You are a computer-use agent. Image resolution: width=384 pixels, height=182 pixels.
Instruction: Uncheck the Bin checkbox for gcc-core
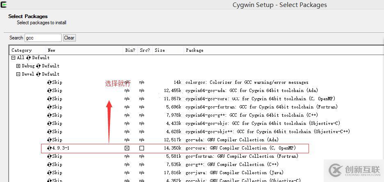(x=127, y=148)
